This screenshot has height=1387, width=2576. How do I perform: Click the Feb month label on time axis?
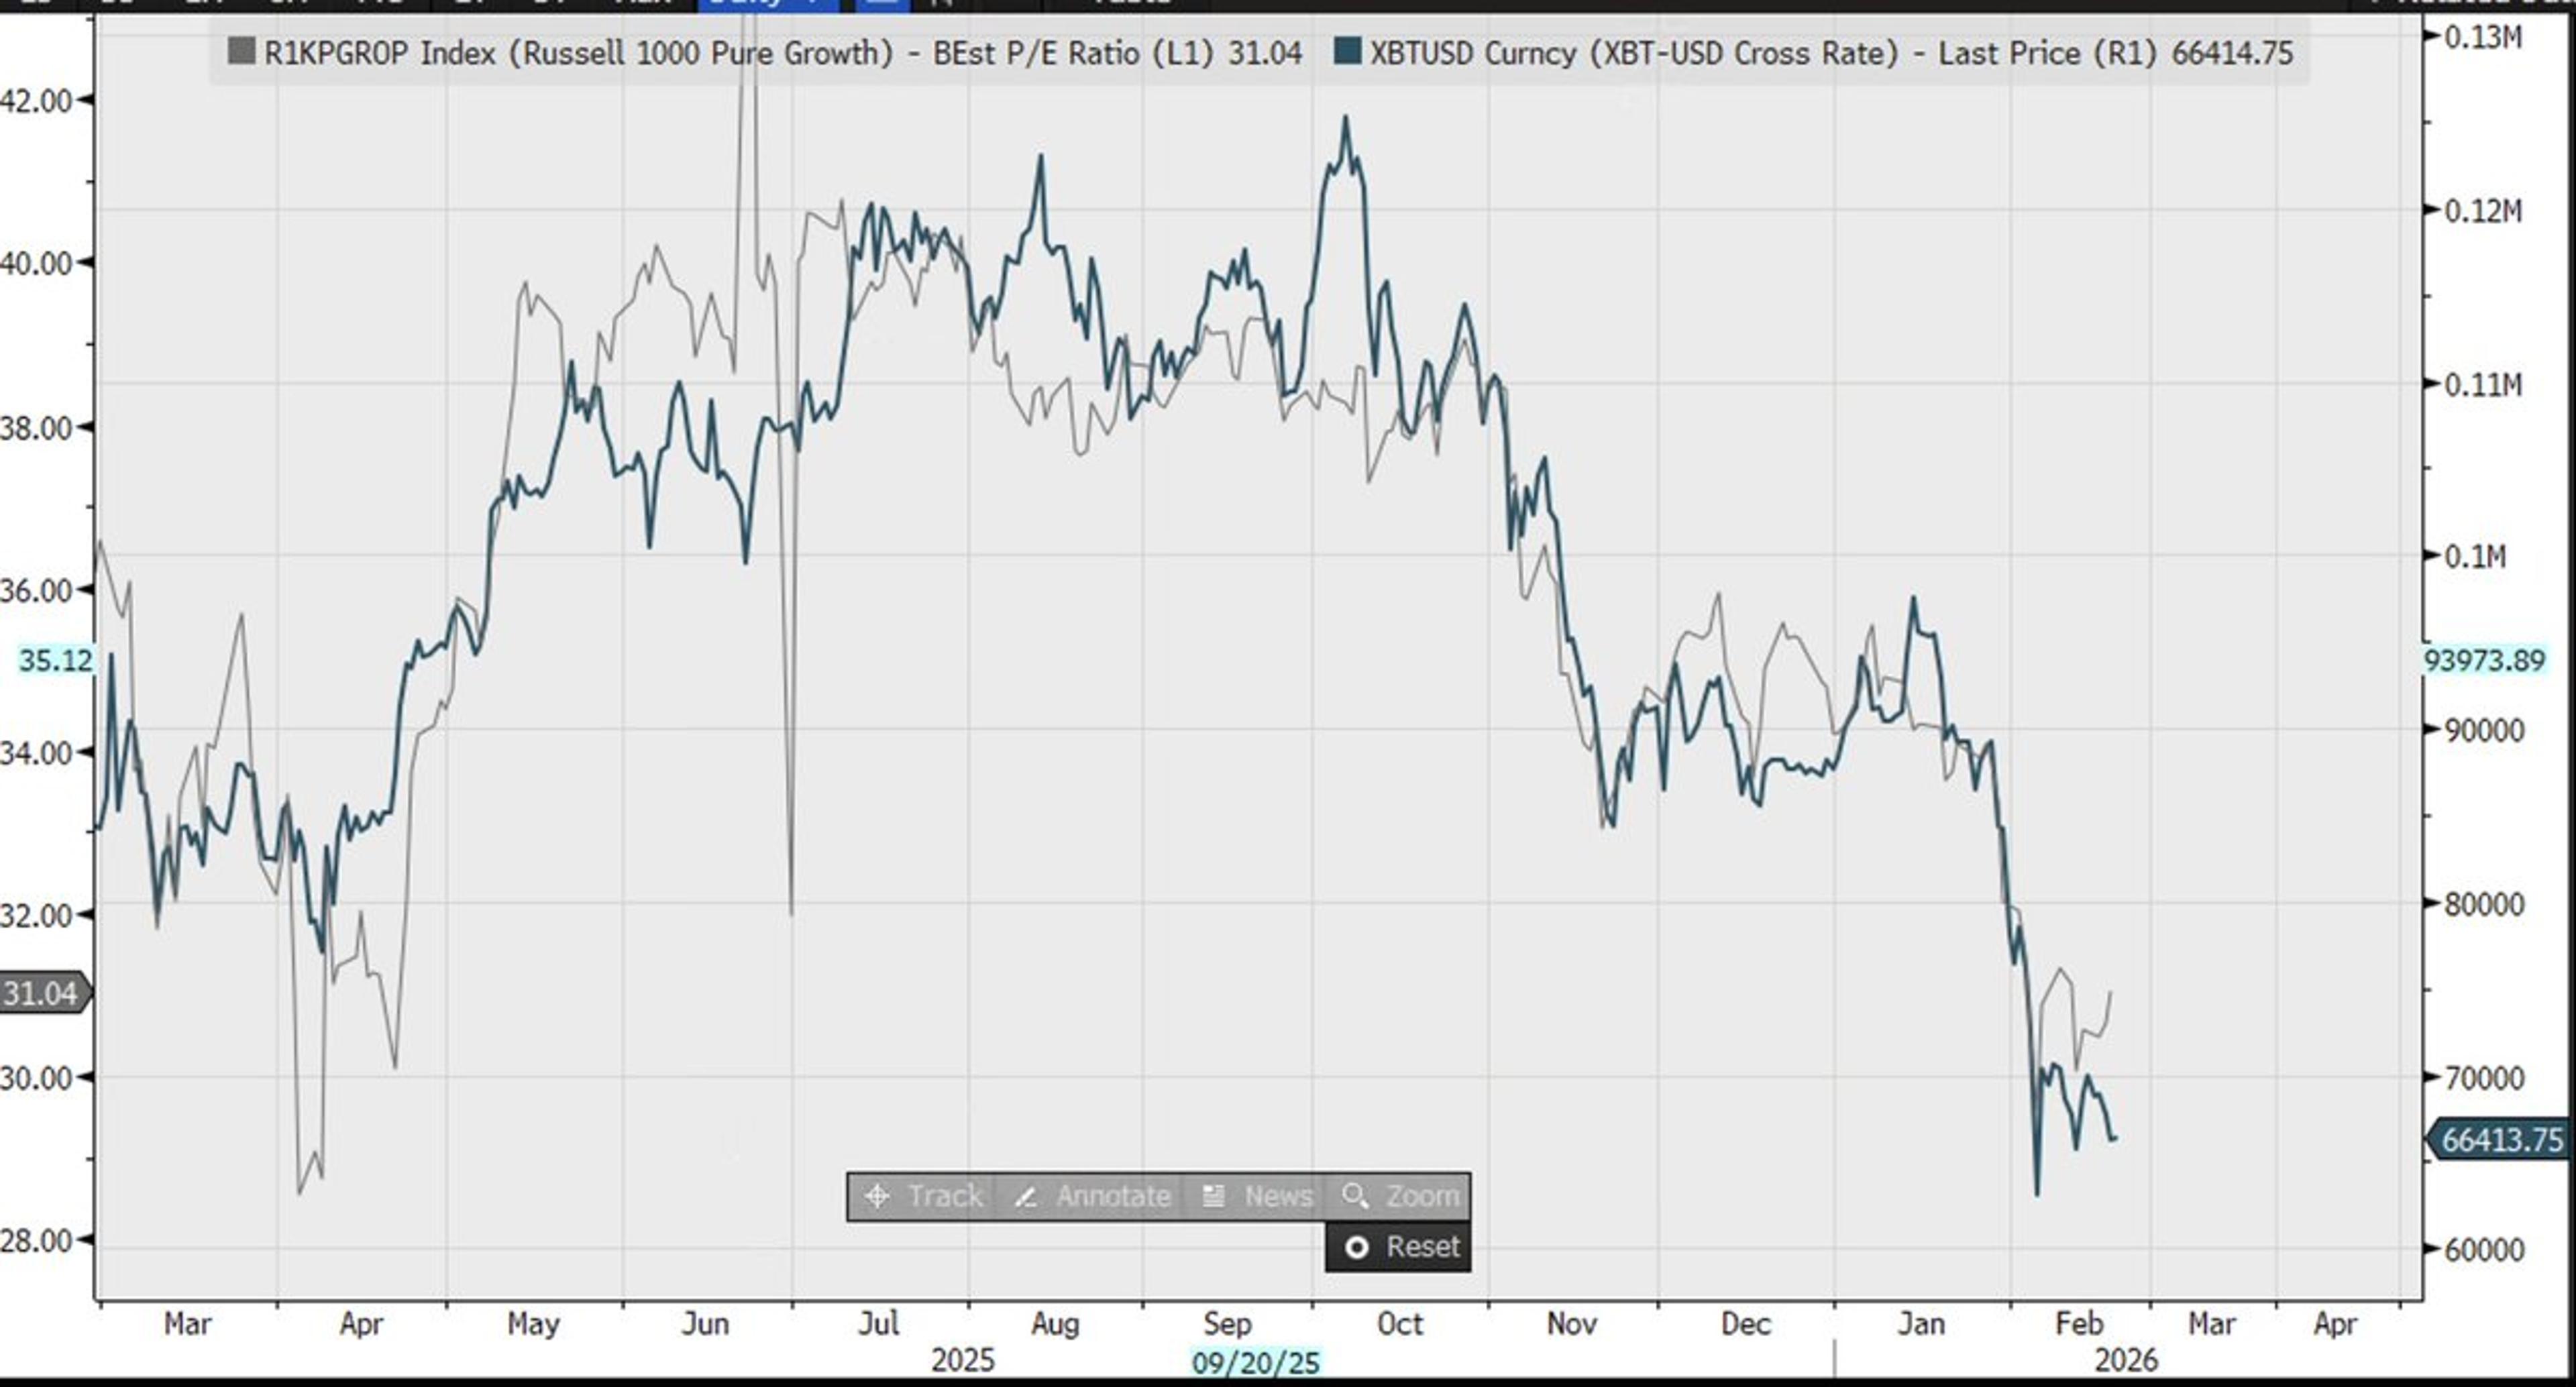pyautogui.click(x=2079, y=1323)
